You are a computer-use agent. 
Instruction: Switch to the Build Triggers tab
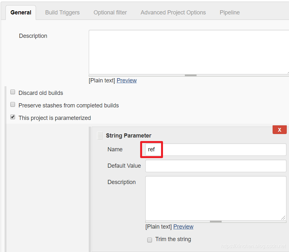coord(62,13)
